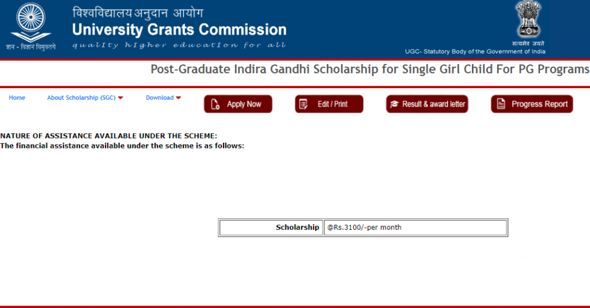This screenshot has width=590, height=308.
Task: Click the Government of India emblem
Action: point(528,19)
